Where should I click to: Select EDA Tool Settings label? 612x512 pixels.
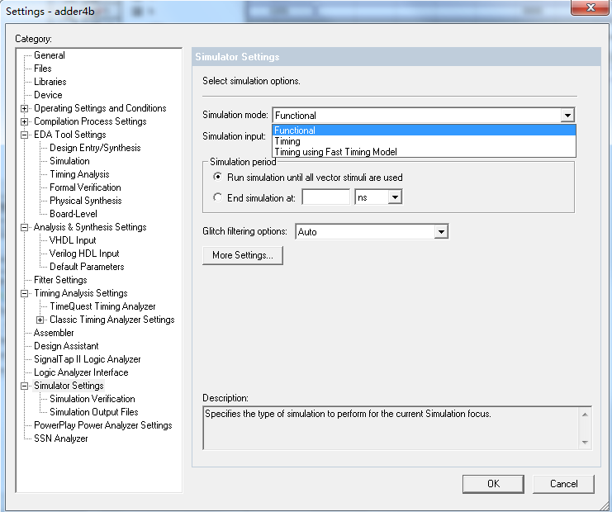click(x=70, y=135)
